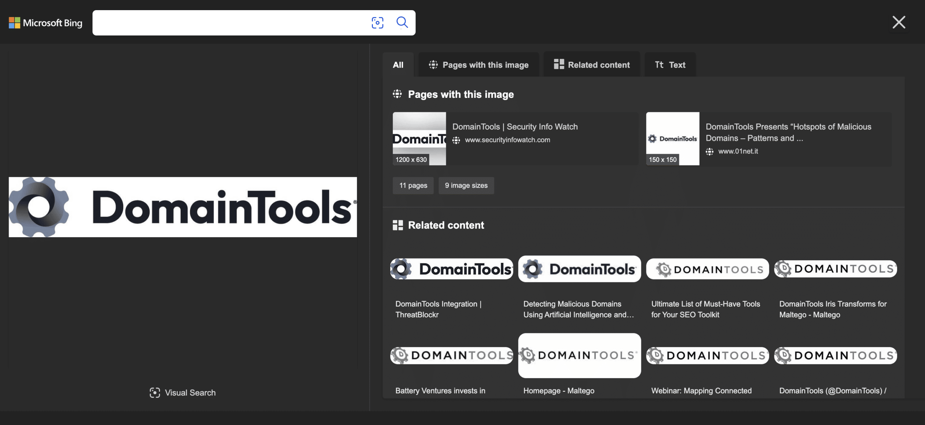The height and width of the screenshot is (425, 925).
Task: Click the globe icon next to securityinfowatch.com
Action: (x=456, y=140)
